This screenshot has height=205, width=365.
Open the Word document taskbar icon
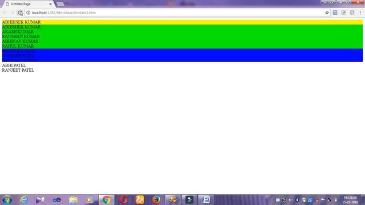[x=206, y=200]
